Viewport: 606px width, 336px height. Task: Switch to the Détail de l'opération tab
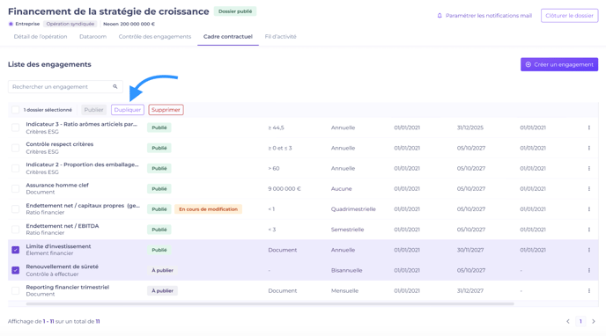[x=41, y=37]
